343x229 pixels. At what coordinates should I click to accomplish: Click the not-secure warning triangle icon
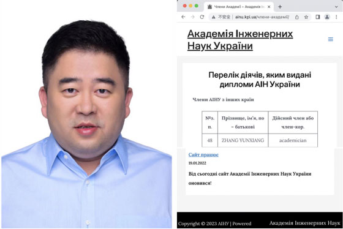pos(213,17)
